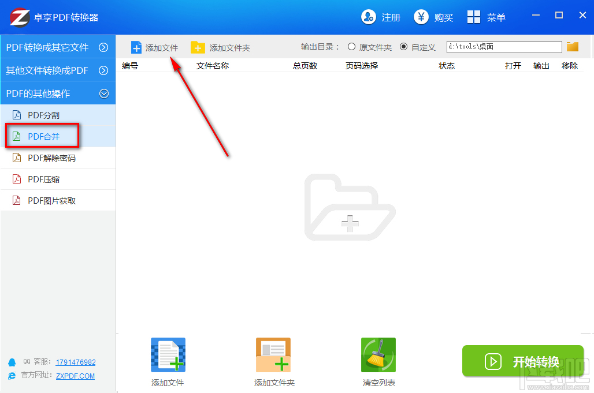Click 注册 text in title bar

tap(391, 17)
